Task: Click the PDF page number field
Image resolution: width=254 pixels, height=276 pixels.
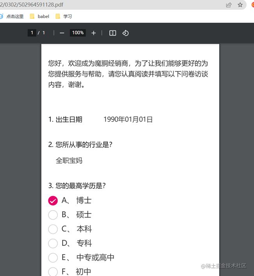Action: (x=32, y=33)
